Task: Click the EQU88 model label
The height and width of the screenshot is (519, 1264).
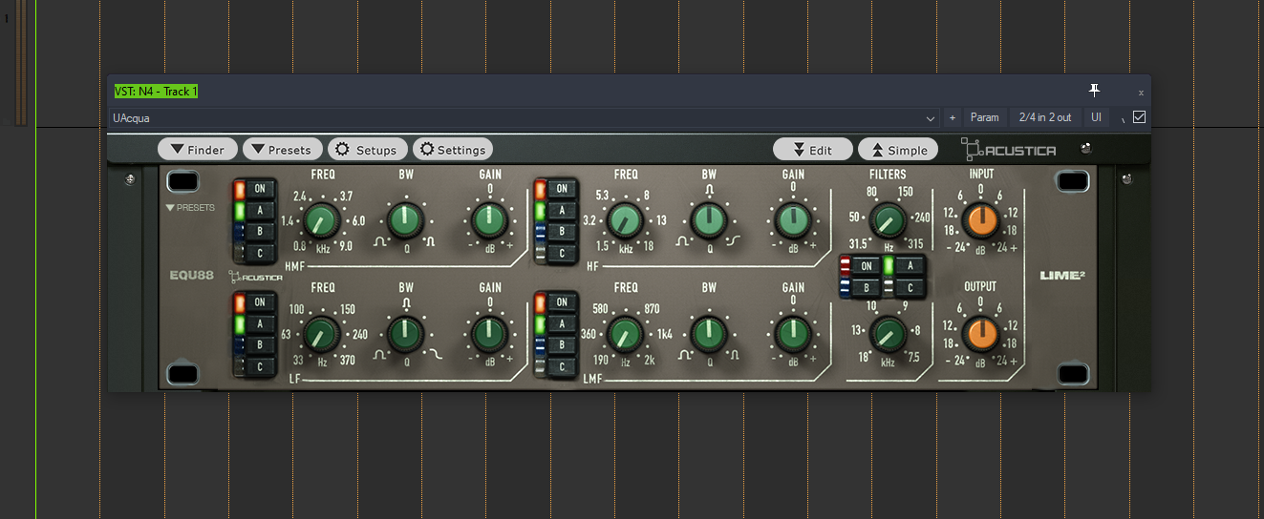Action: pyautogui.click(x=192, y=276)
